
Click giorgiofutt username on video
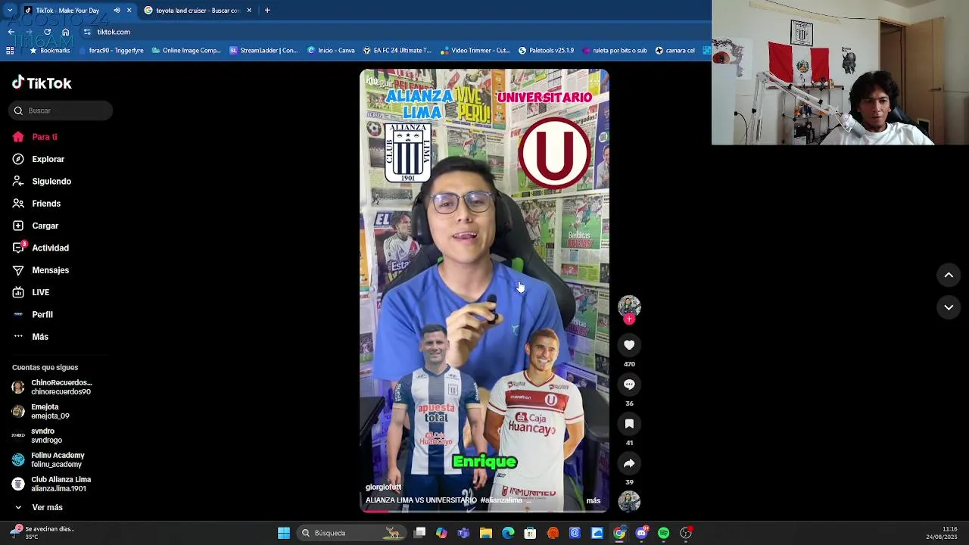[x=383, y=487]
